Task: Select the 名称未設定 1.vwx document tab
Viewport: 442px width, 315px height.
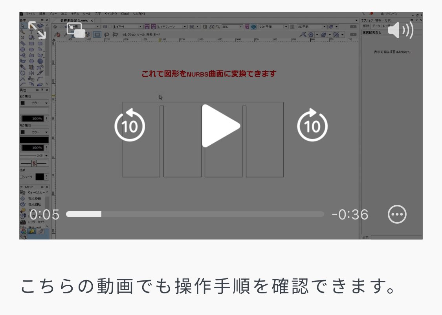Action: [74, 20]
